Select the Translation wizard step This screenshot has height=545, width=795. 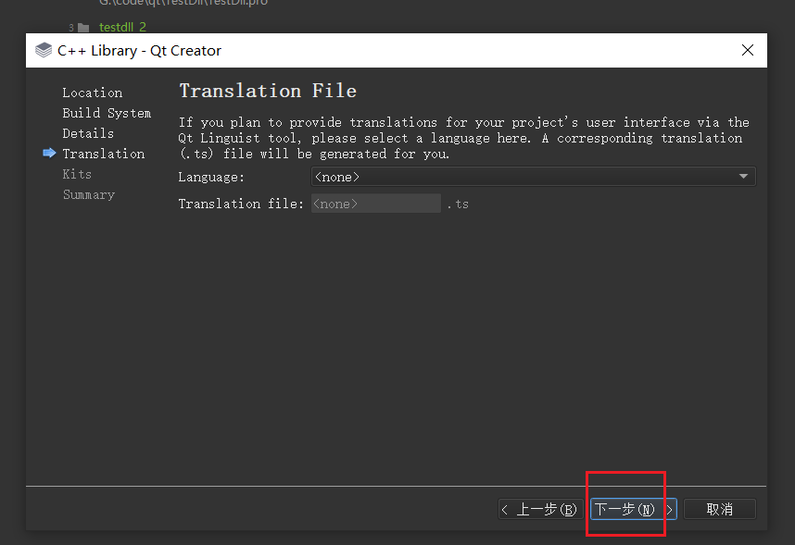(x=104, y=154)
